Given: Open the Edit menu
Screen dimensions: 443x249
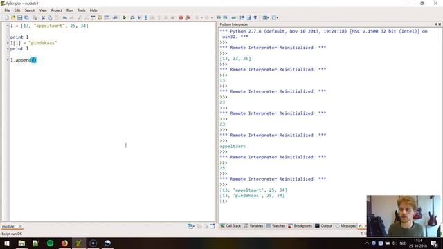Looking at the screenshot, I should click(17, 10).
